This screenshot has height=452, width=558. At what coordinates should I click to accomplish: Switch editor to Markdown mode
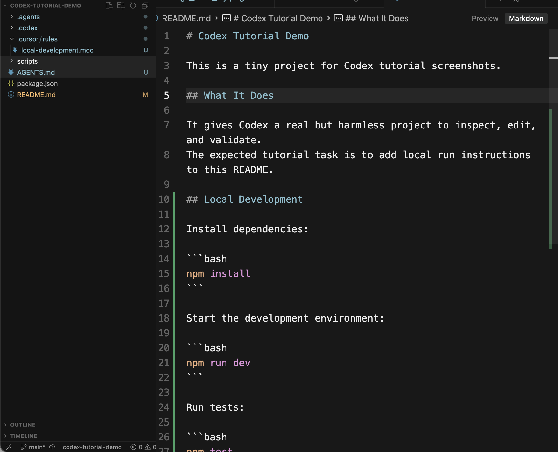pos(526,18)
